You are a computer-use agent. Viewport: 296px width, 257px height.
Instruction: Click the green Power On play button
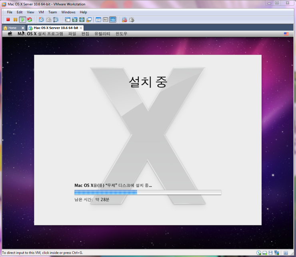click(22, 20)
